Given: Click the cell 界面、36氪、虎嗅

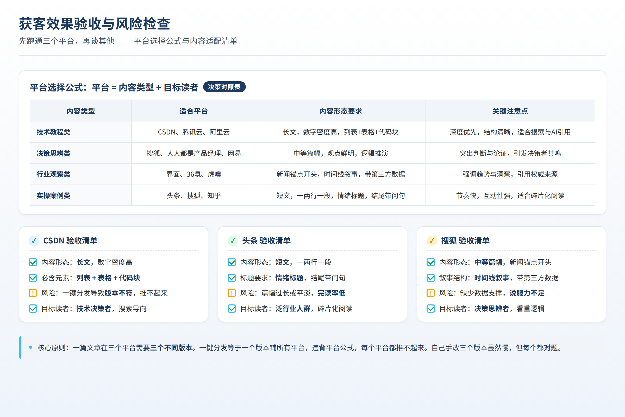Looking at the screenshot, I should [194, 174].
